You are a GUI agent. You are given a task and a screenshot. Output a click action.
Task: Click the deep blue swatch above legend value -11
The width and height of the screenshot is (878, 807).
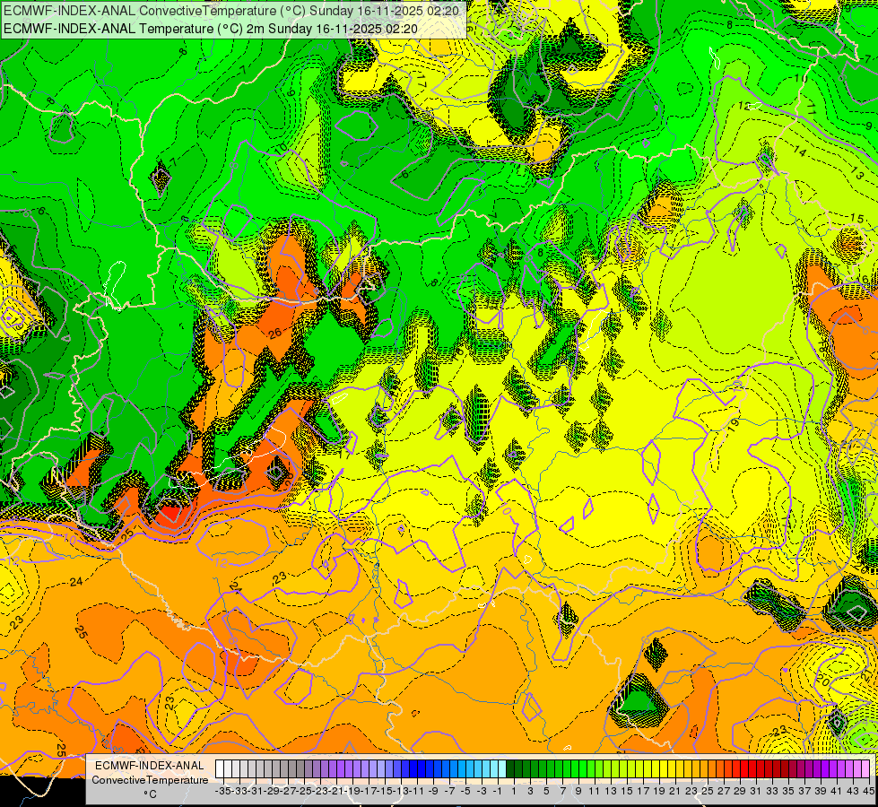(413, 768)
